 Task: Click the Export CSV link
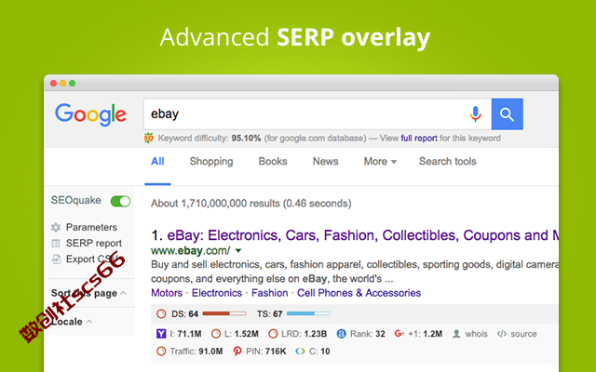[x=92, y=259]
